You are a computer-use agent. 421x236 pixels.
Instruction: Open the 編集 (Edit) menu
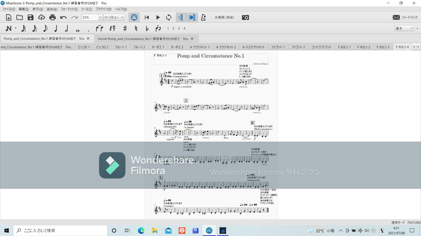[x=24, y=9]
